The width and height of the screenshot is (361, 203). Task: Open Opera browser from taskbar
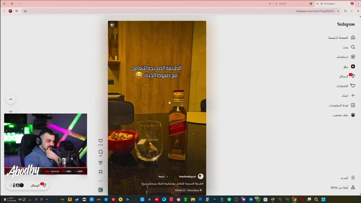click(302, 200)
